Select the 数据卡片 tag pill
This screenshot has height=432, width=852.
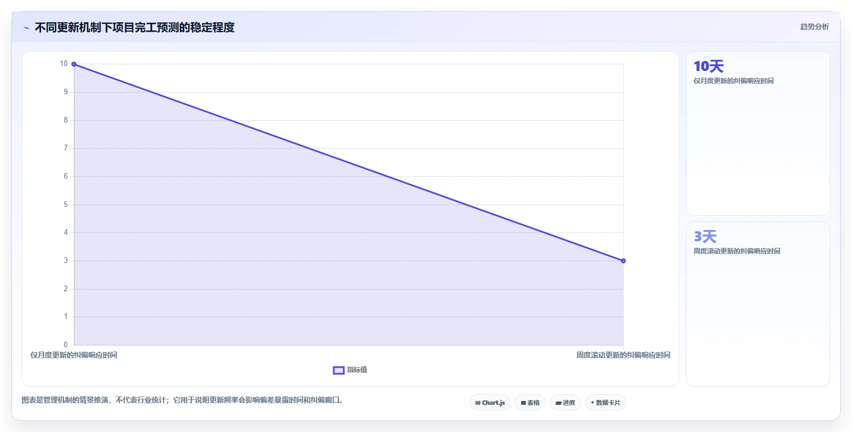coord(605,403)
